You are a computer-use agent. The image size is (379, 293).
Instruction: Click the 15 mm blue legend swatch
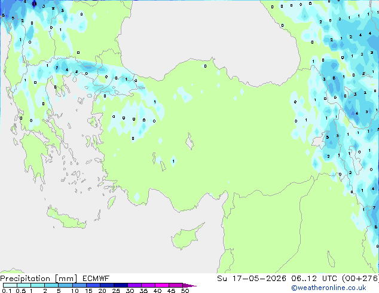pyautogui.click(x=93, y=285)
